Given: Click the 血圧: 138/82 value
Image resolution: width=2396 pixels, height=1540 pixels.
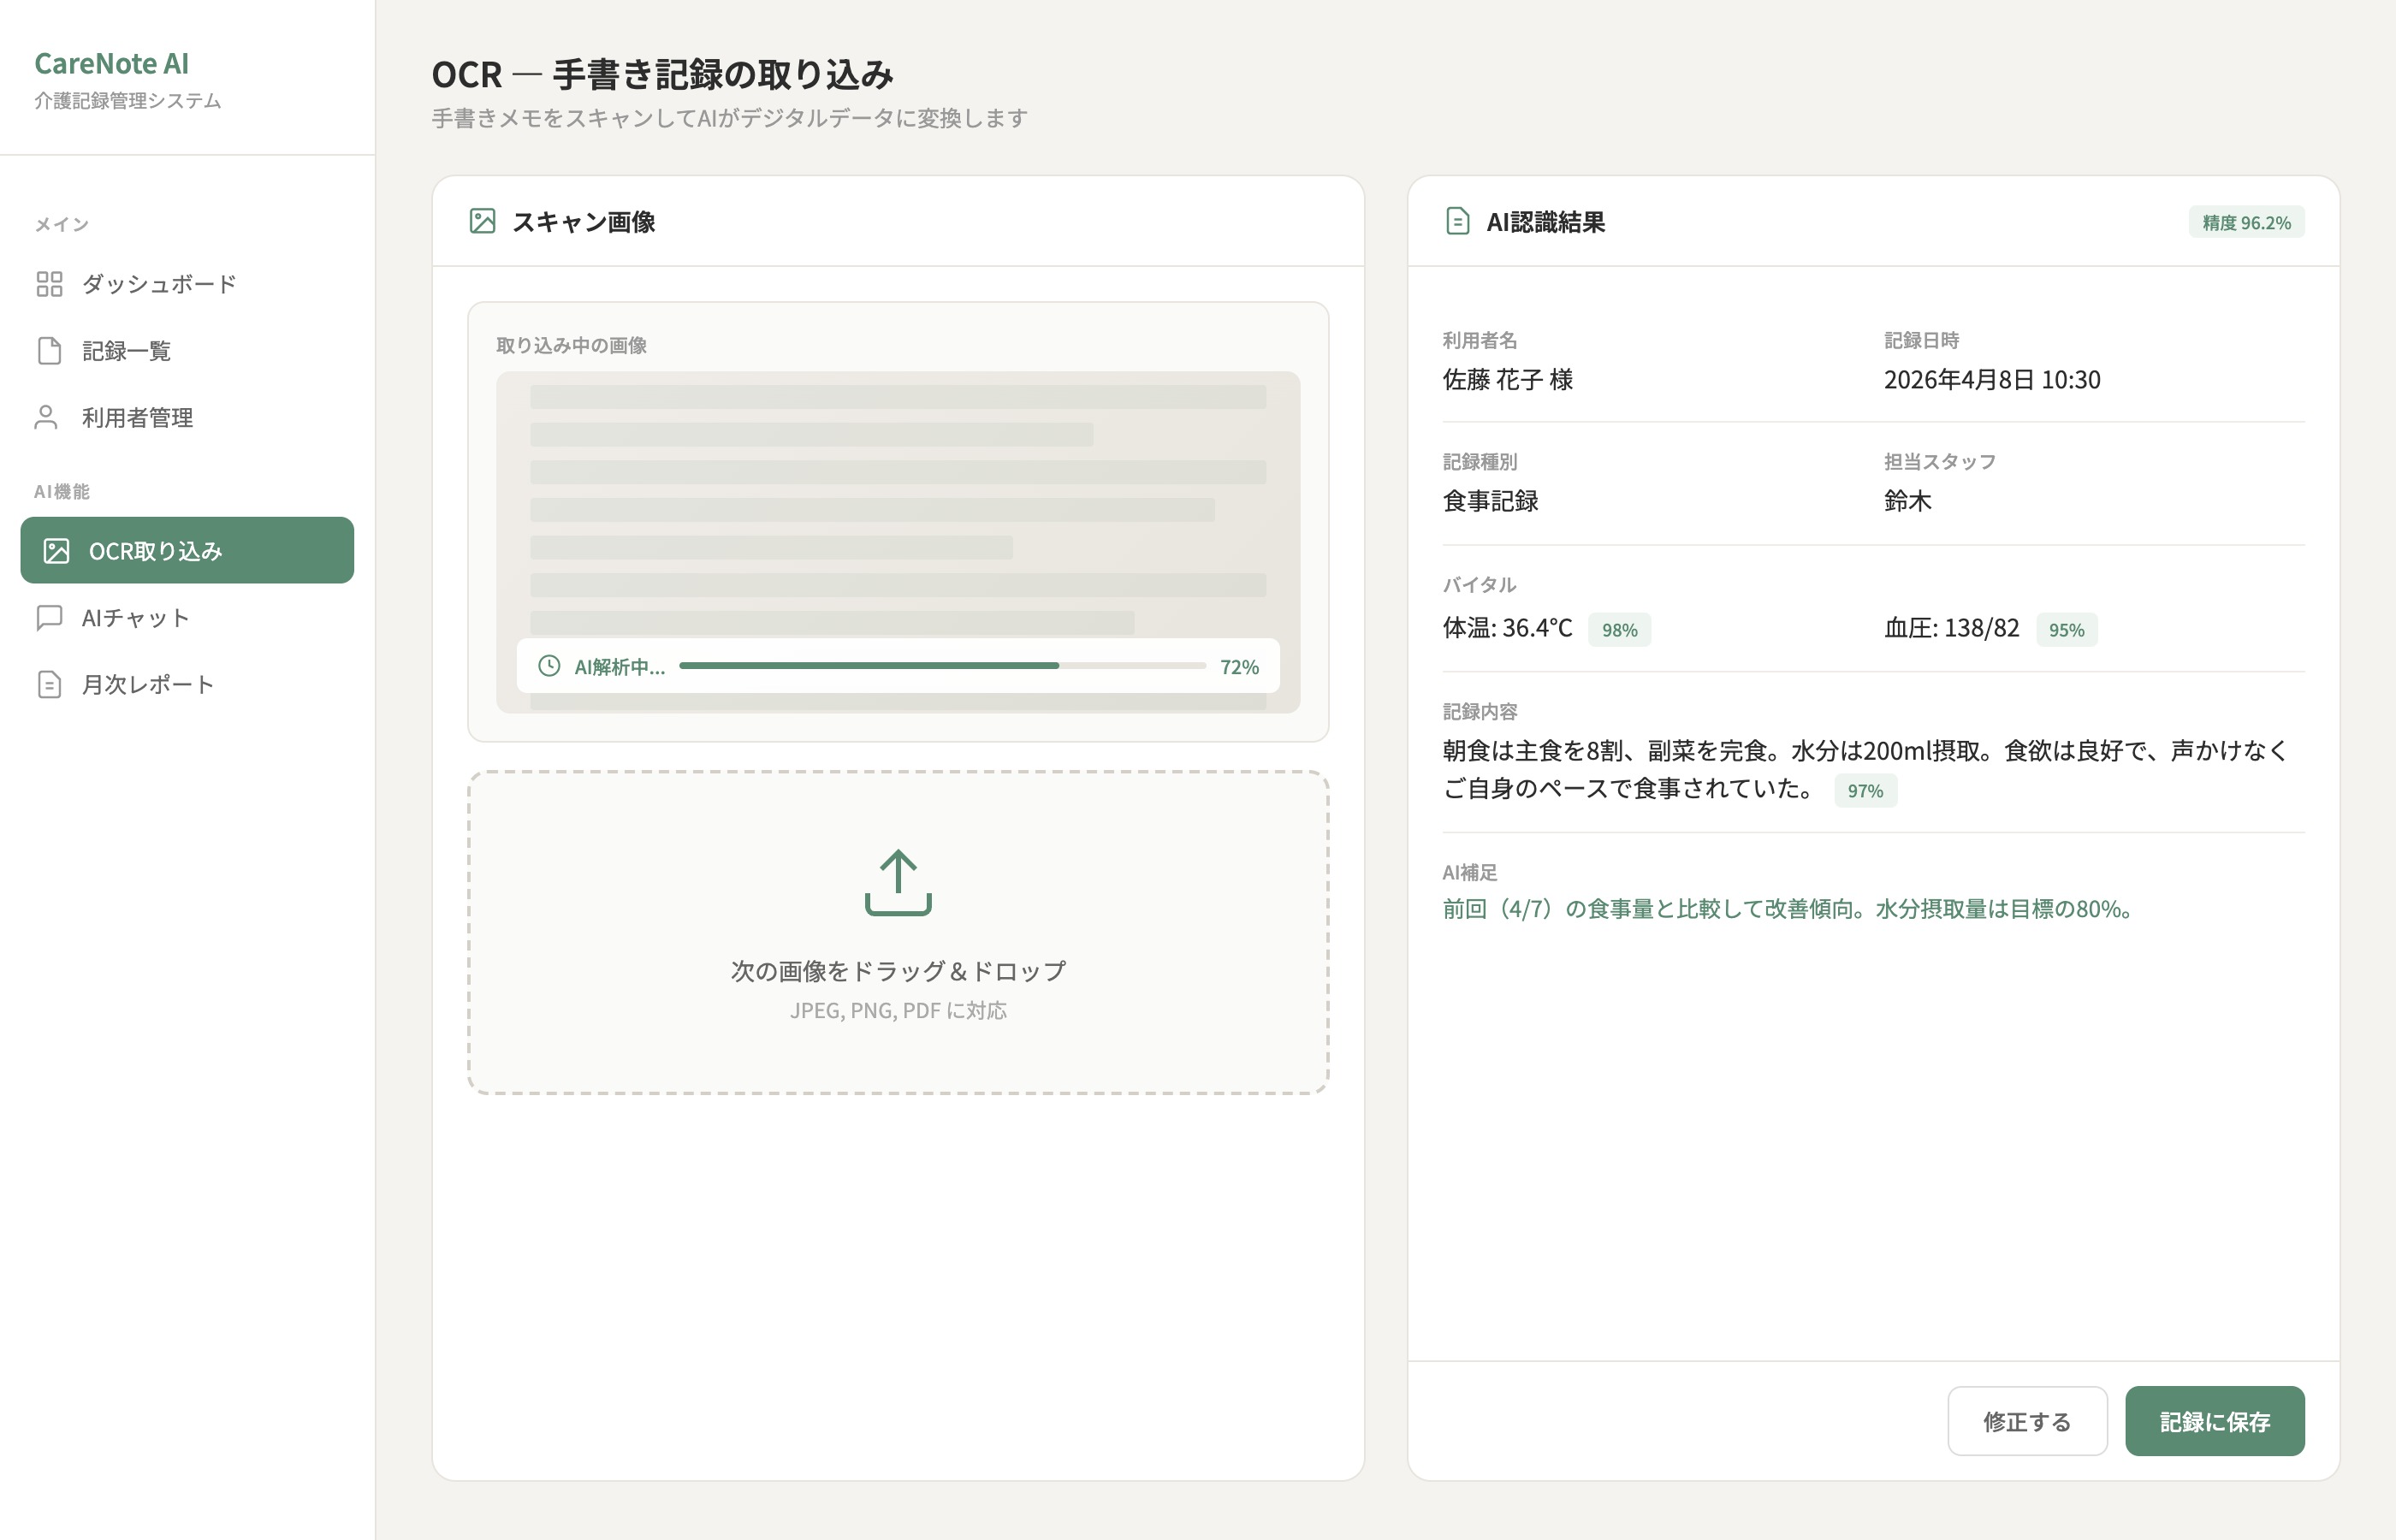Looking at the screenshot, I should pyautogui.click(x=1952, y=628).
